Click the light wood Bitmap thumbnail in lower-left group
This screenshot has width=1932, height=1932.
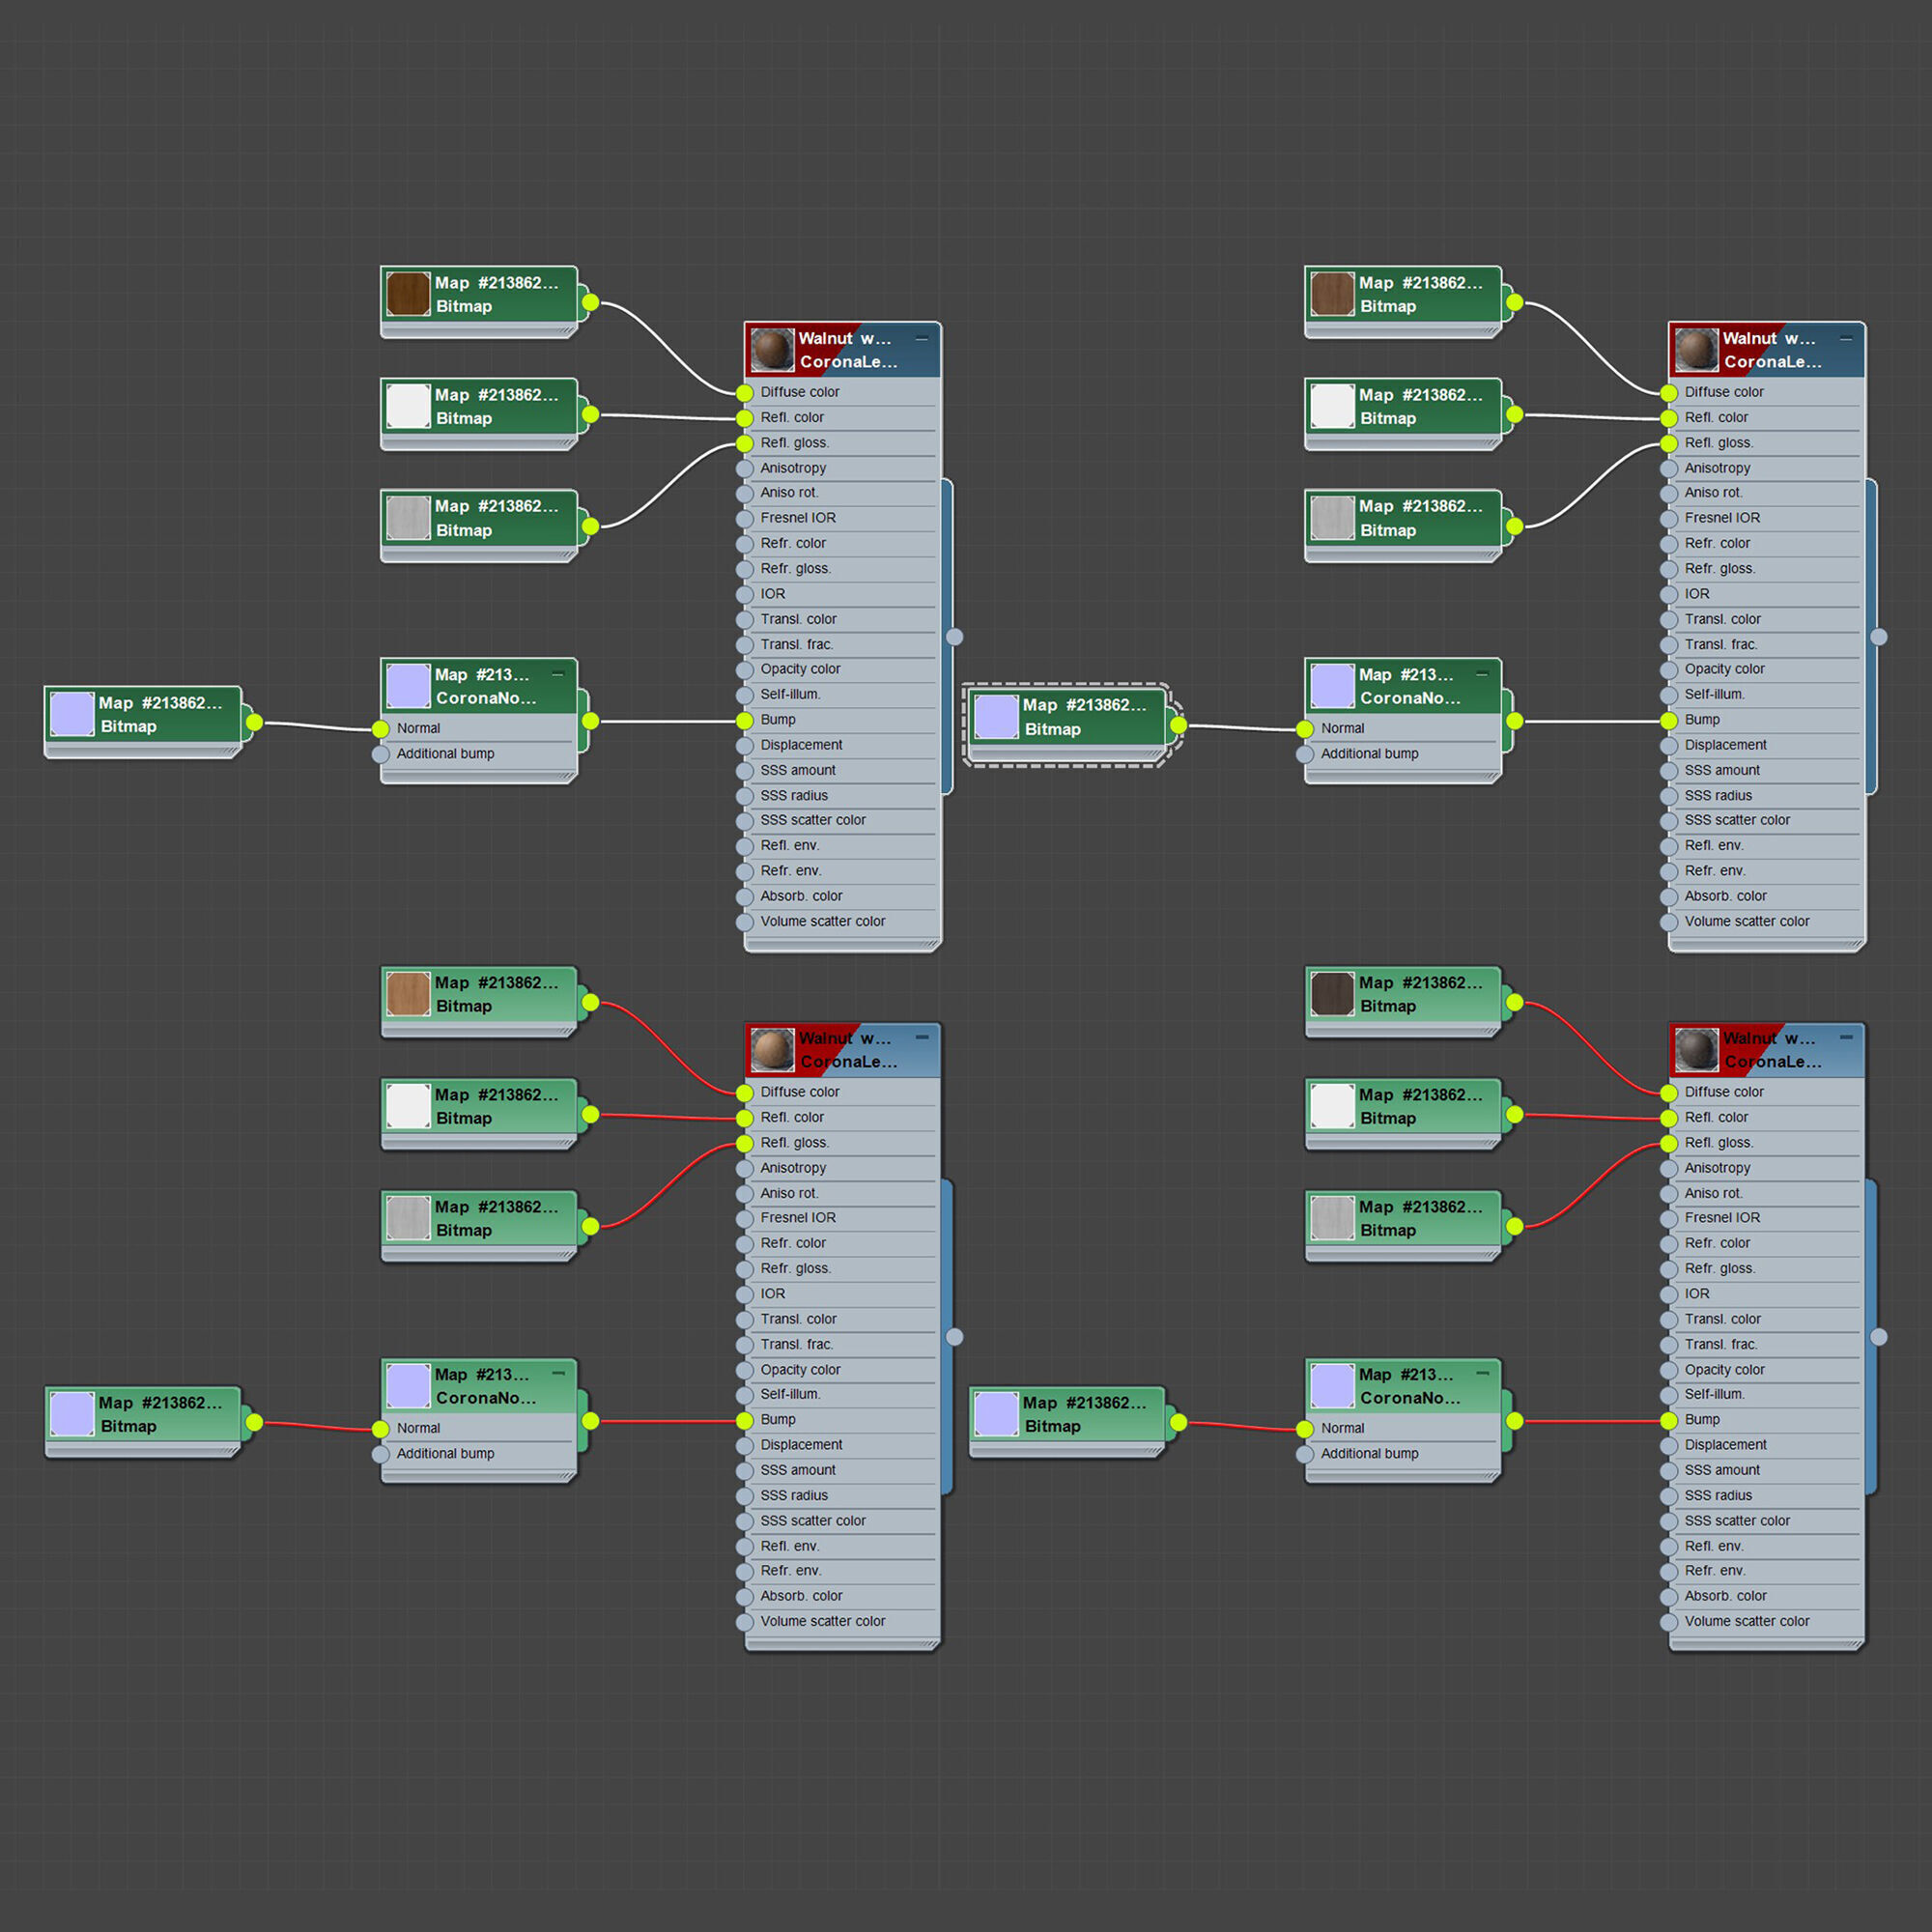(408, 994)
